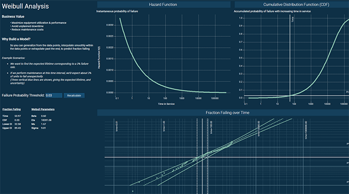
Task: Click the Sigma value 9.81
Action: [43, 128]
